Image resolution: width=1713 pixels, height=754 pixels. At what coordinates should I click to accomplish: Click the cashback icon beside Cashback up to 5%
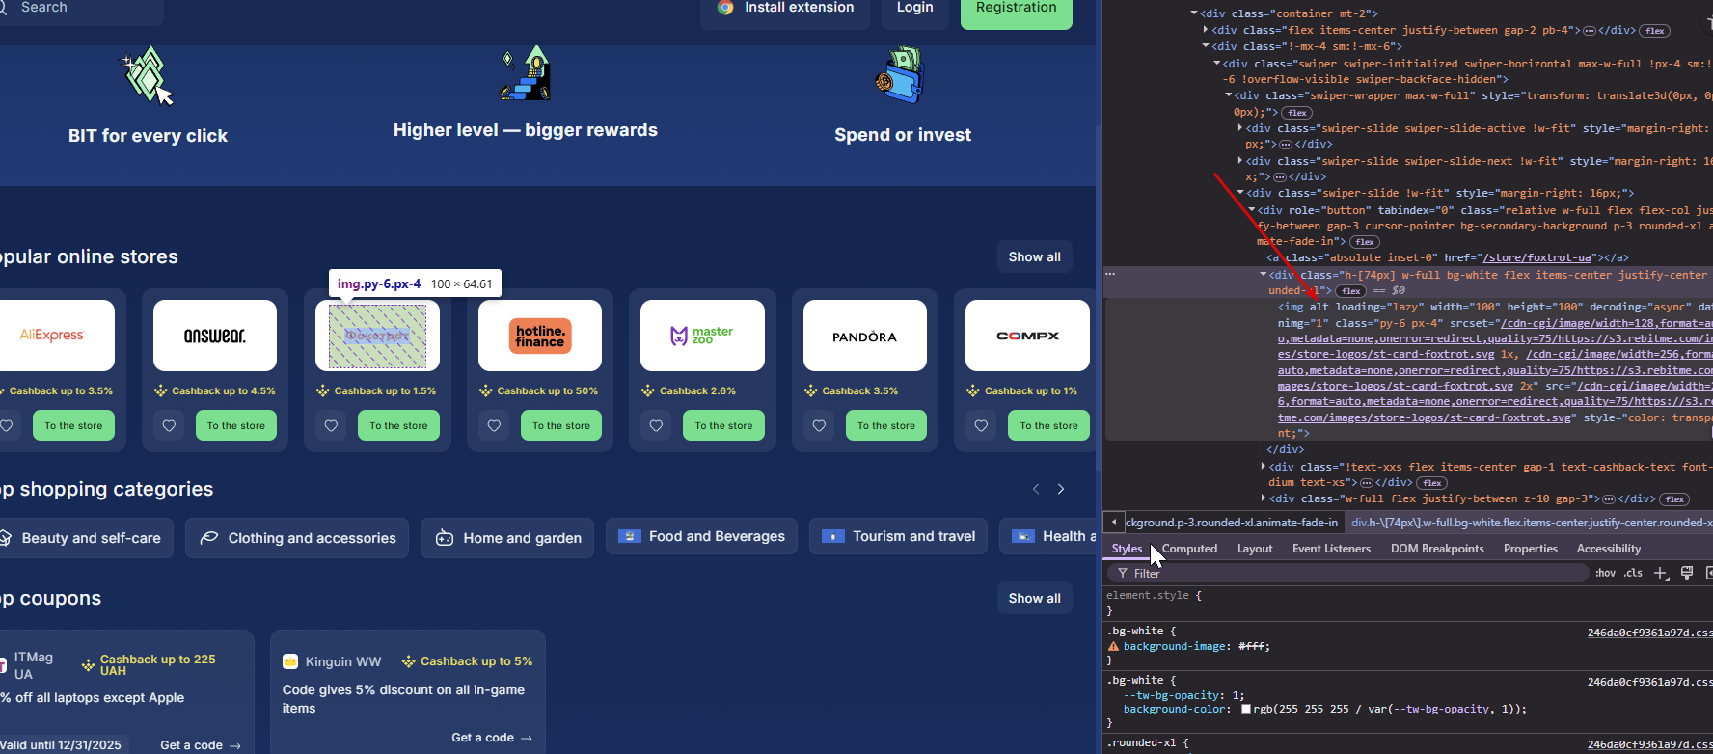[x=409, y=661]
